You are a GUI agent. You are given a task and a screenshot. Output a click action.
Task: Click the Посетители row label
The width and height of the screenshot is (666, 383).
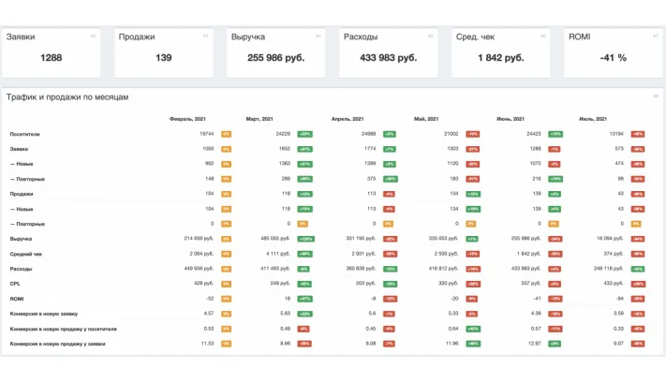[x=24, y=134]
